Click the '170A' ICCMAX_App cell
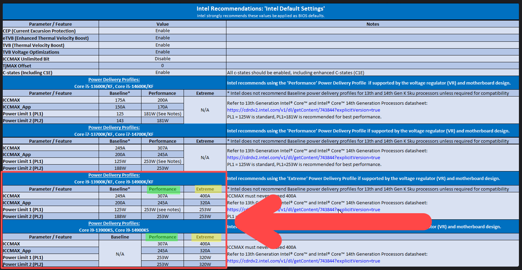 (x=162, y=107)
